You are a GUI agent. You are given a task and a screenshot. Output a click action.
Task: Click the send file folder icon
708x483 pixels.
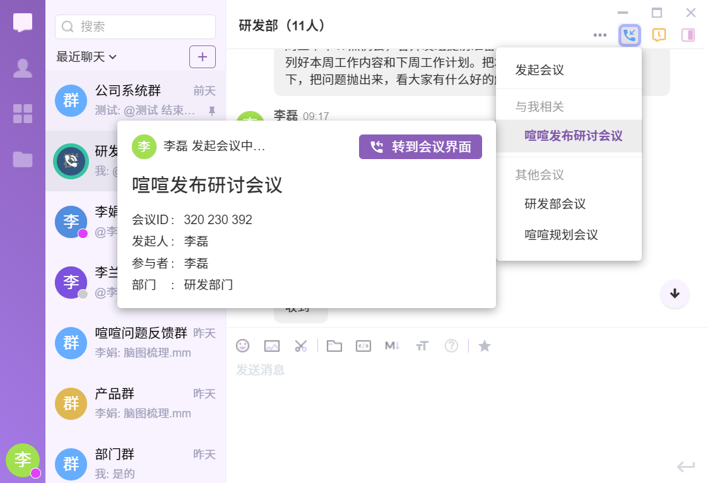334,346
